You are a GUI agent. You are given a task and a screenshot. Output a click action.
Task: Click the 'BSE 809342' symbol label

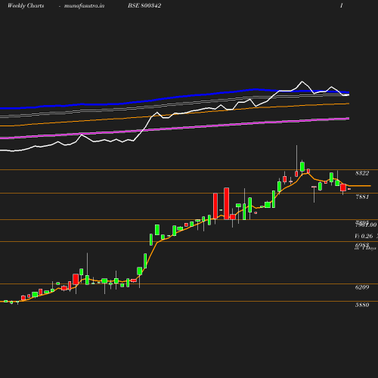click(144, 5)
